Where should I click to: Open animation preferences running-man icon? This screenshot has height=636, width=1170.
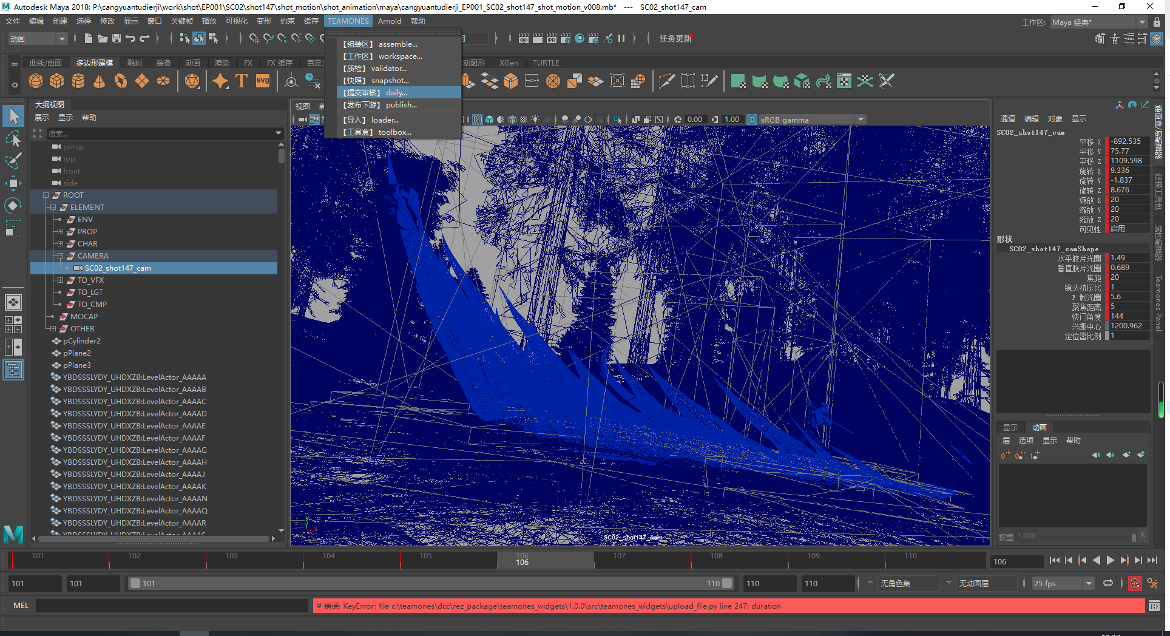1152,583
